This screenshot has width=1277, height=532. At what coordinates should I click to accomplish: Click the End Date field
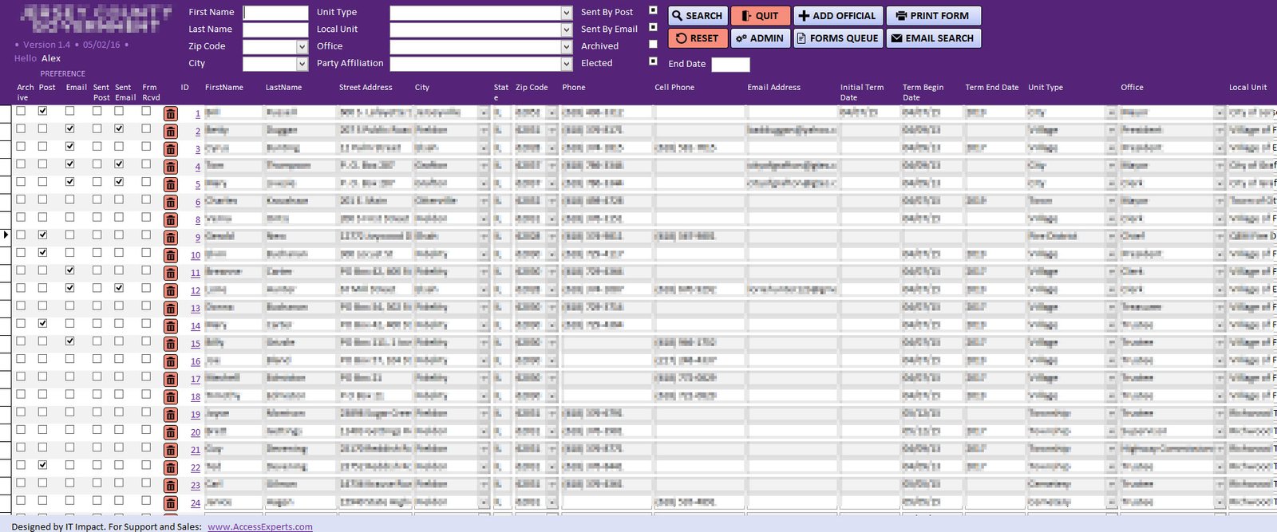click(730, 65)
